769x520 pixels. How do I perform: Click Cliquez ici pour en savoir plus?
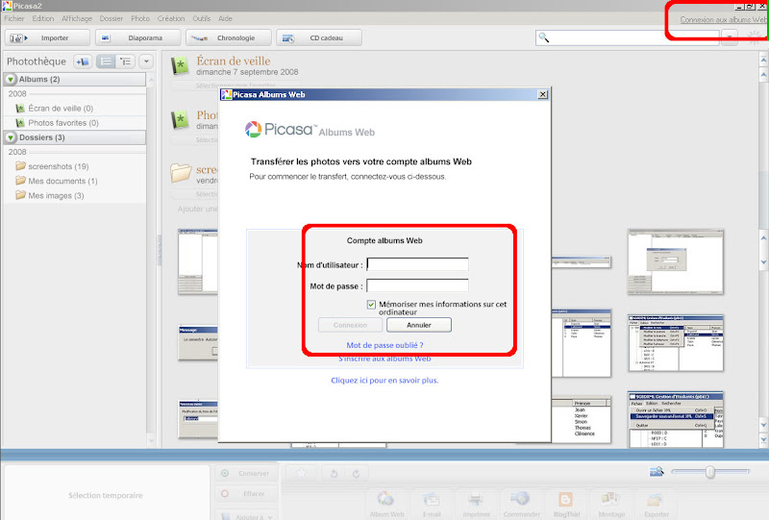(x=385, y=381)
